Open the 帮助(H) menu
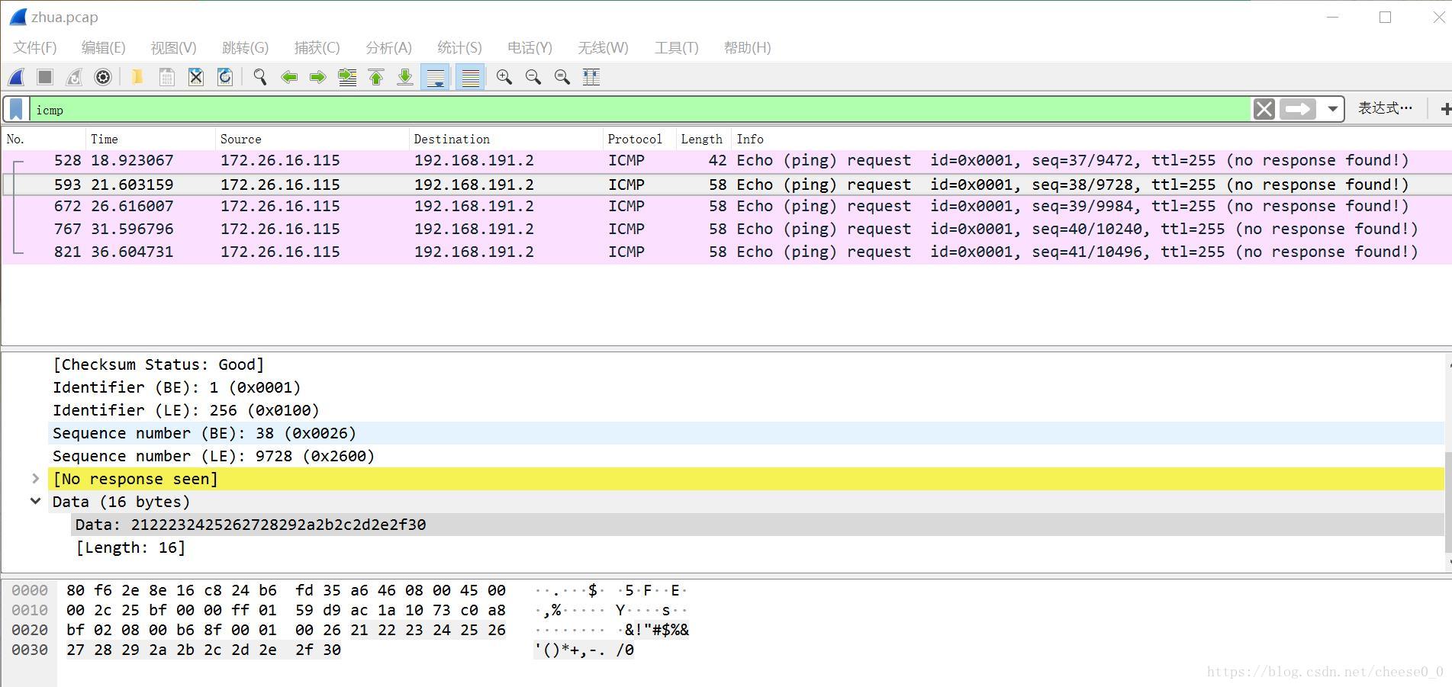The height and width of the screenshot is (687, 1452). tap(747, 47)
